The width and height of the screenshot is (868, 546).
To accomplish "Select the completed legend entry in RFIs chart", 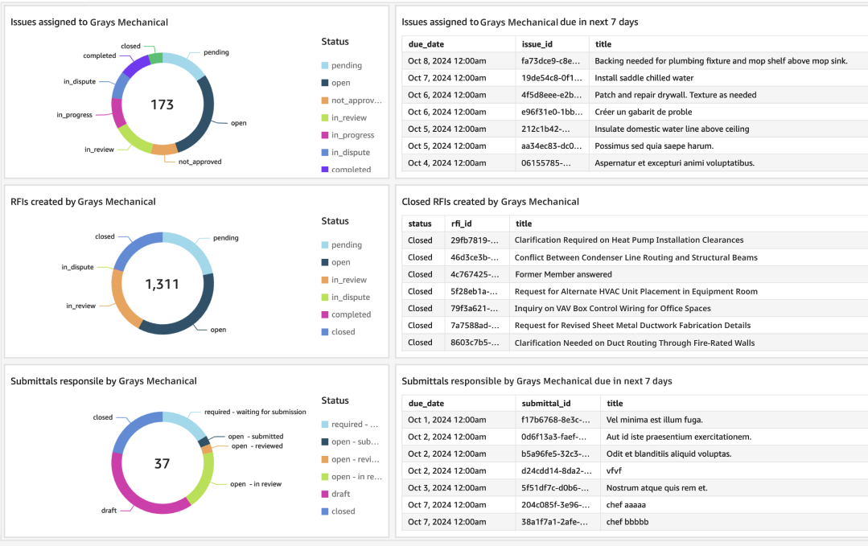I will point(351,314).
